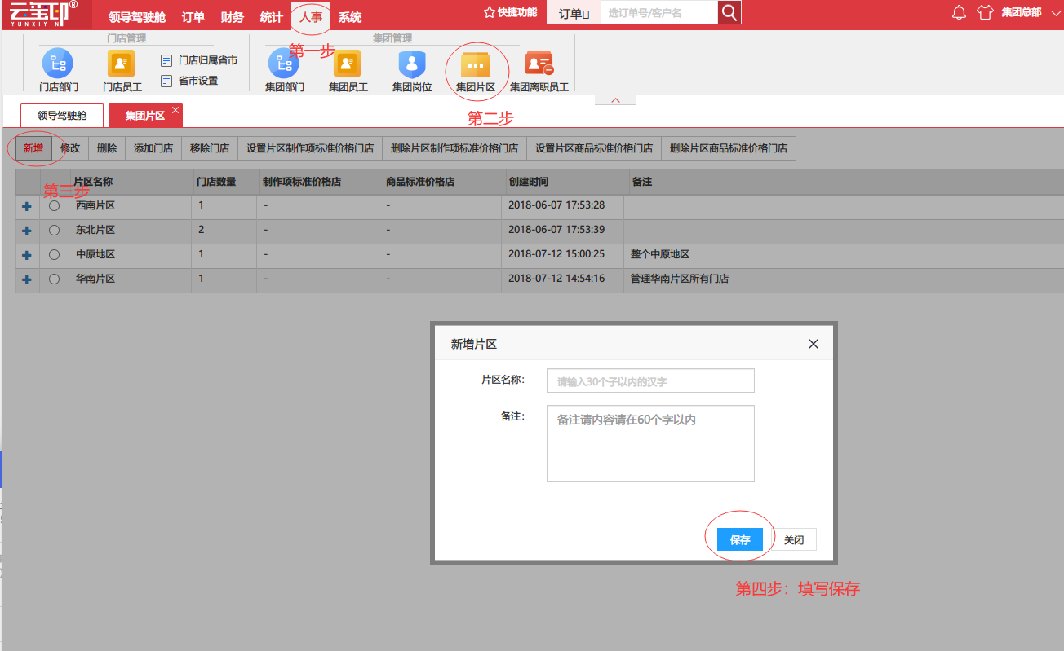Click the 添加门店 toolbar button
1064x651 pixels.
(153, 148)
